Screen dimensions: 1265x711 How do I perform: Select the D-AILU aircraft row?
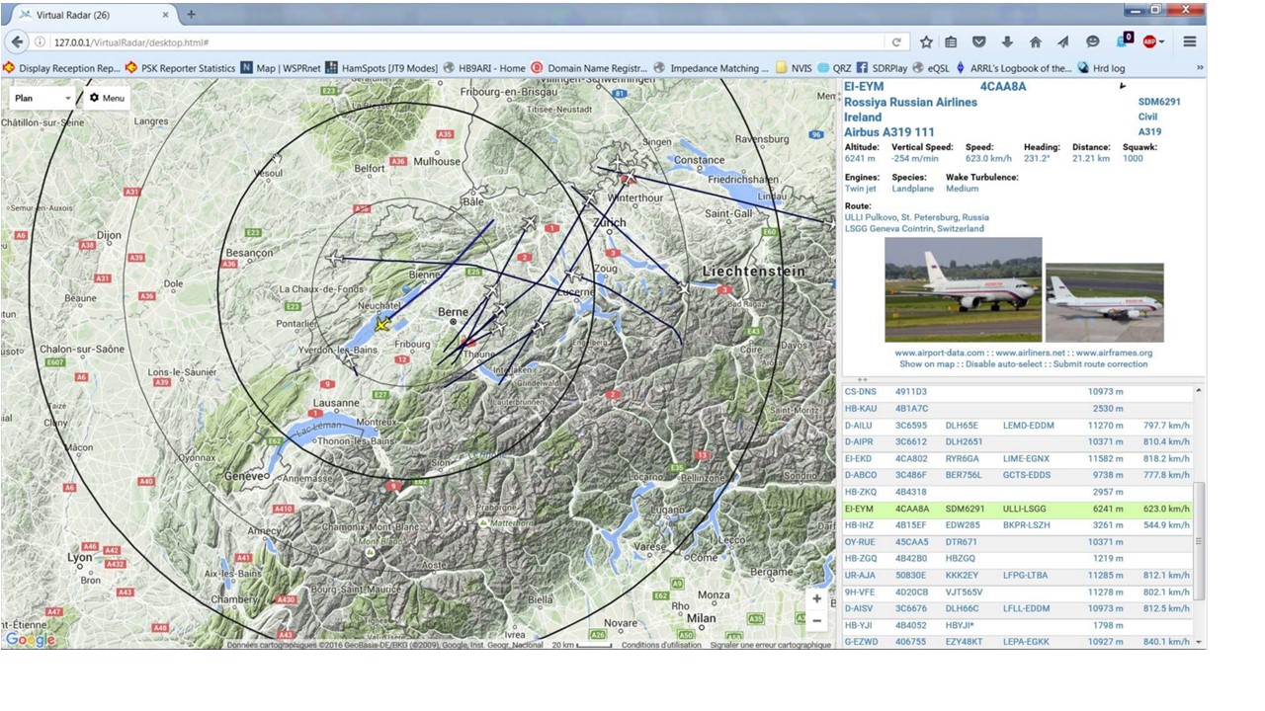click(x=1017, y=426)
